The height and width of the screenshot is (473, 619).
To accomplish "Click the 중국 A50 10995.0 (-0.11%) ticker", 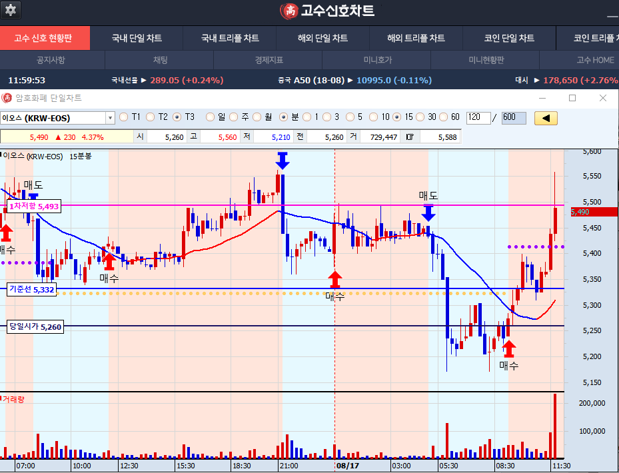I will 354,80.
